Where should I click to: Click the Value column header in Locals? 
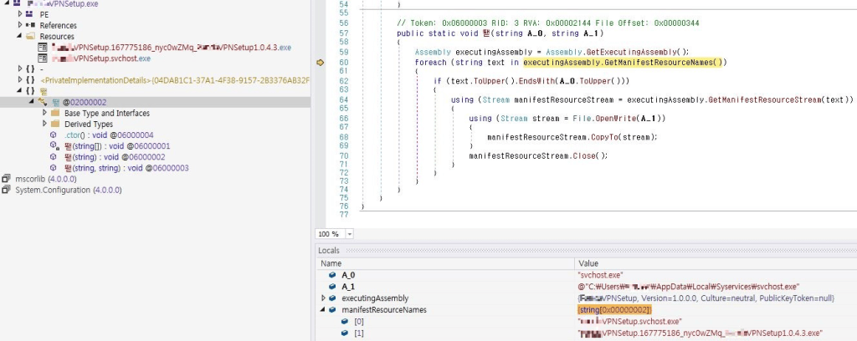point(588,263)
